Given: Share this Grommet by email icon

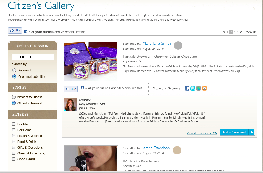Looking at the screenshot, I should click(204, 88).
